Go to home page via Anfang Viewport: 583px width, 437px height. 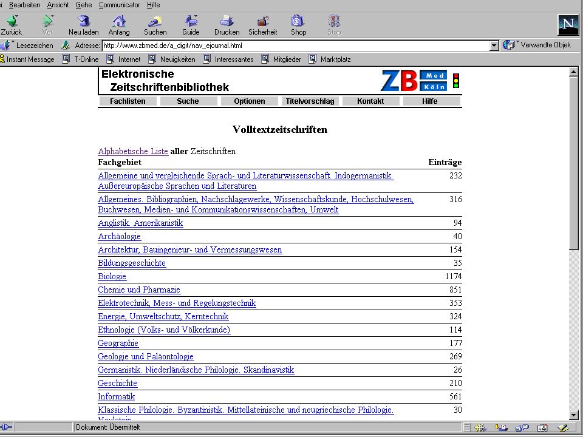click(119, 25)
